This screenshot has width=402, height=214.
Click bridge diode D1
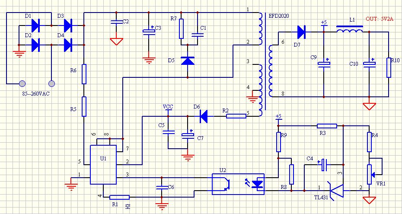(35, 26)
